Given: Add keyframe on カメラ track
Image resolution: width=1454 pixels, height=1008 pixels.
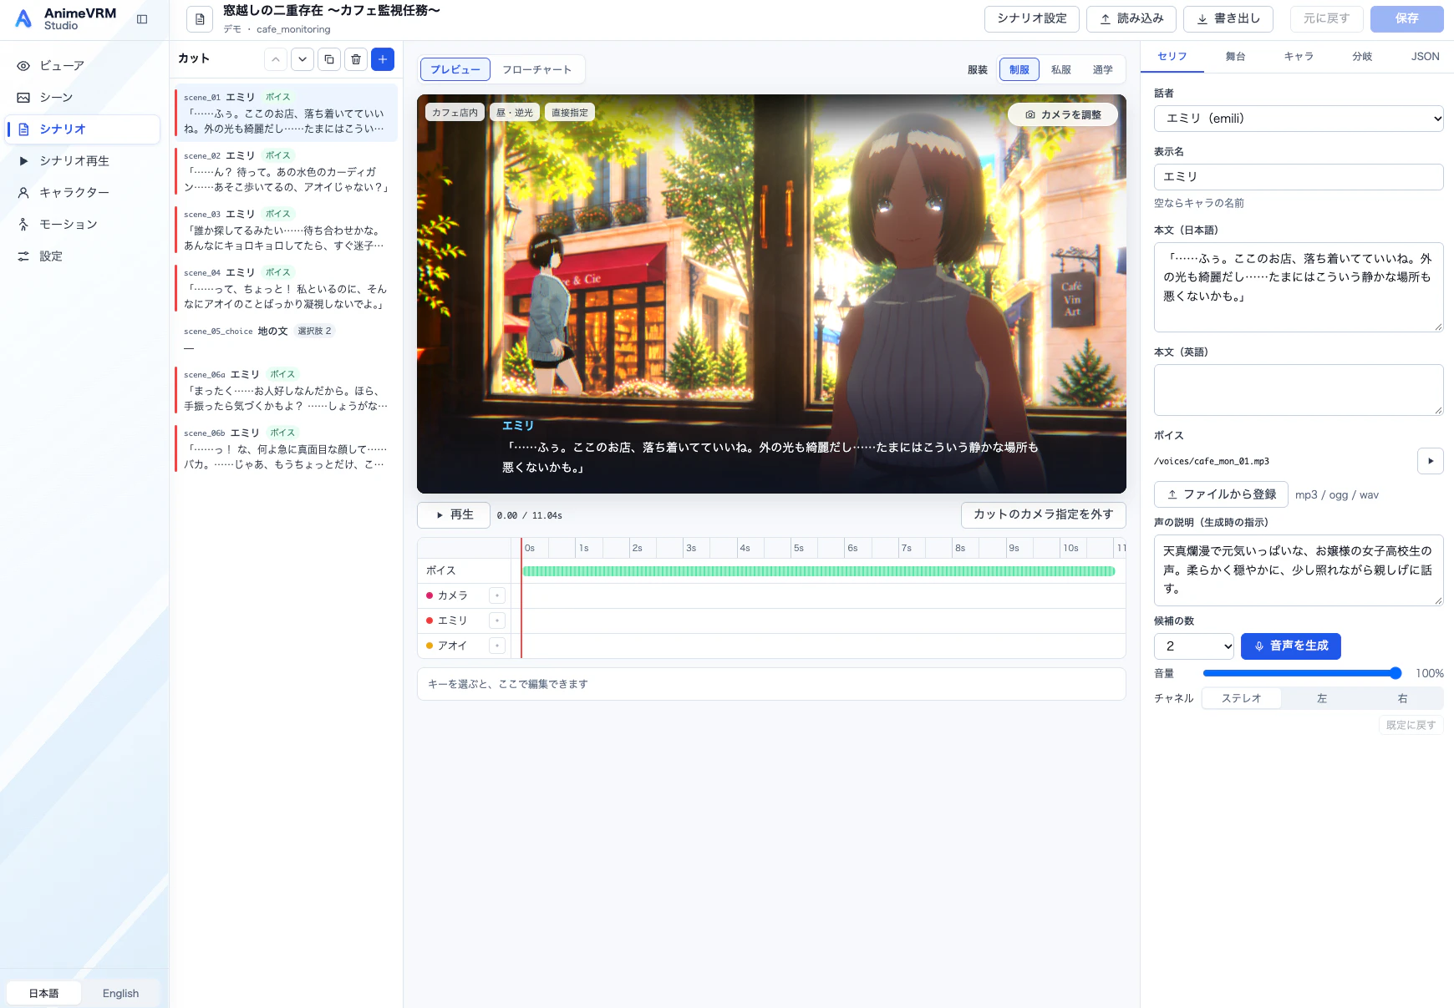Looking at the screenshot, I should [x=497, y=595].
